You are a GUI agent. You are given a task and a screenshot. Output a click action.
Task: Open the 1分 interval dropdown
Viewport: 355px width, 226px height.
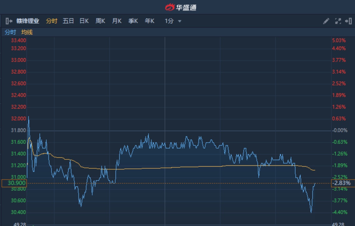point(173,21)
